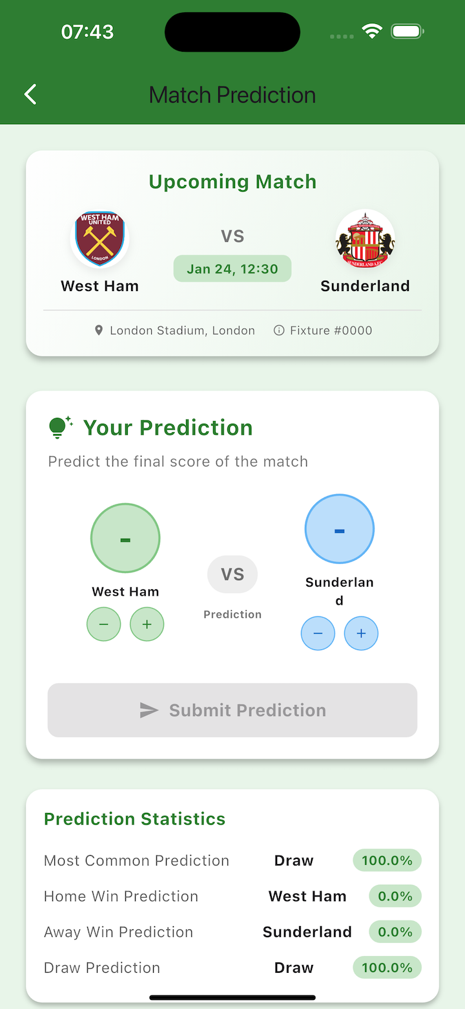The image size is (465, 1009).
Task: Tap Sunderland blue score circle
Action: point(339,529)
